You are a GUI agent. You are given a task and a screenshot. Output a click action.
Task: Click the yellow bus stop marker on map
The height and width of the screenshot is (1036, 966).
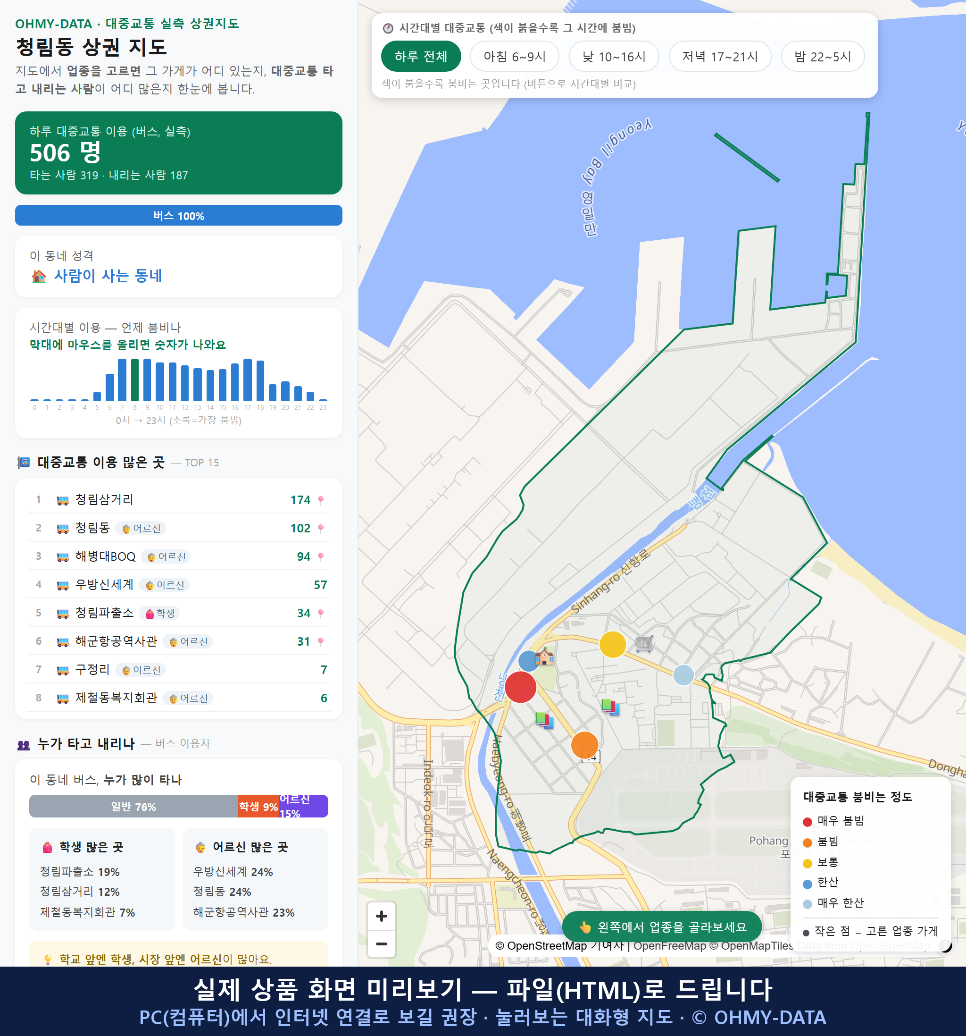(x=612, y=645)
